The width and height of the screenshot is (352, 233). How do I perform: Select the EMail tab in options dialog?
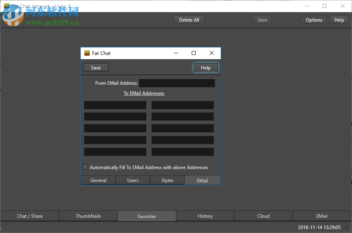[202, 180]
